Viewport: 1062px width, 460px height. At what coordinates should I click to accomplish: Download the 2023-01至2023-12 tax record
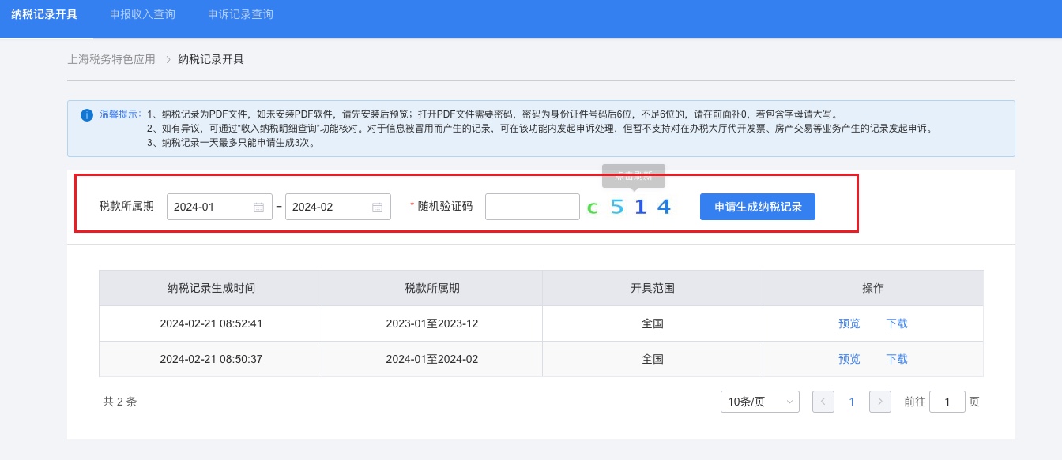coord(896,323)
